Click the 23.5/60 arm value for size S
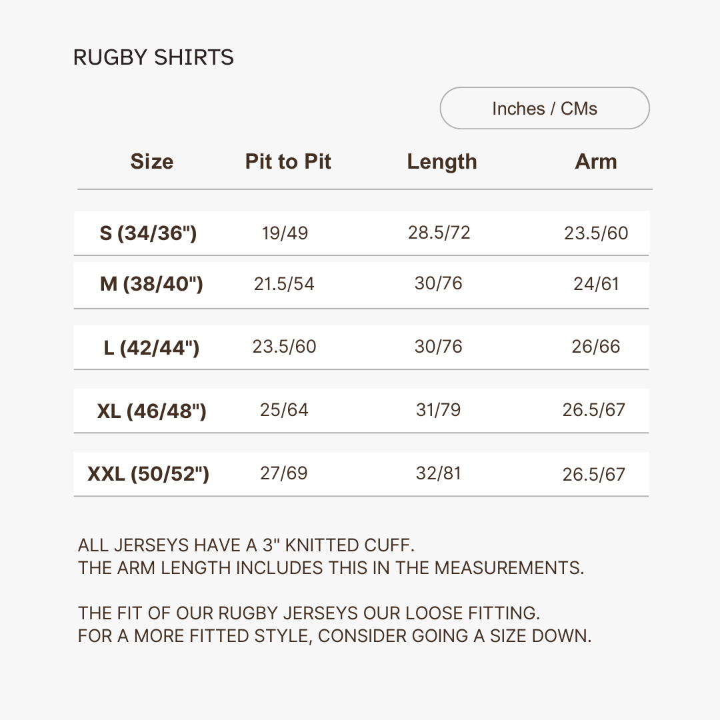The width and height of the screenshot is (720, 720). [596, 233]
